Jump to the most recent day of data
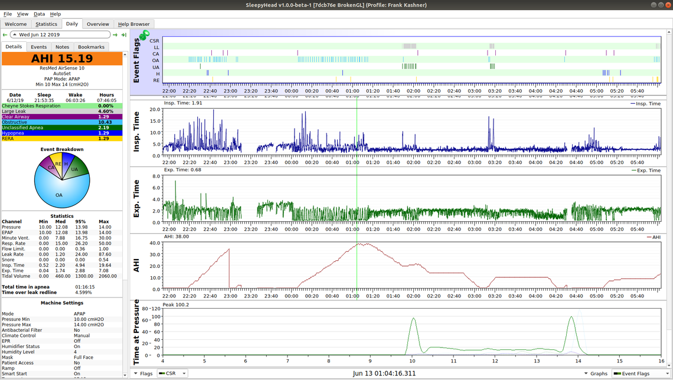673x380 pixels. 124,35
